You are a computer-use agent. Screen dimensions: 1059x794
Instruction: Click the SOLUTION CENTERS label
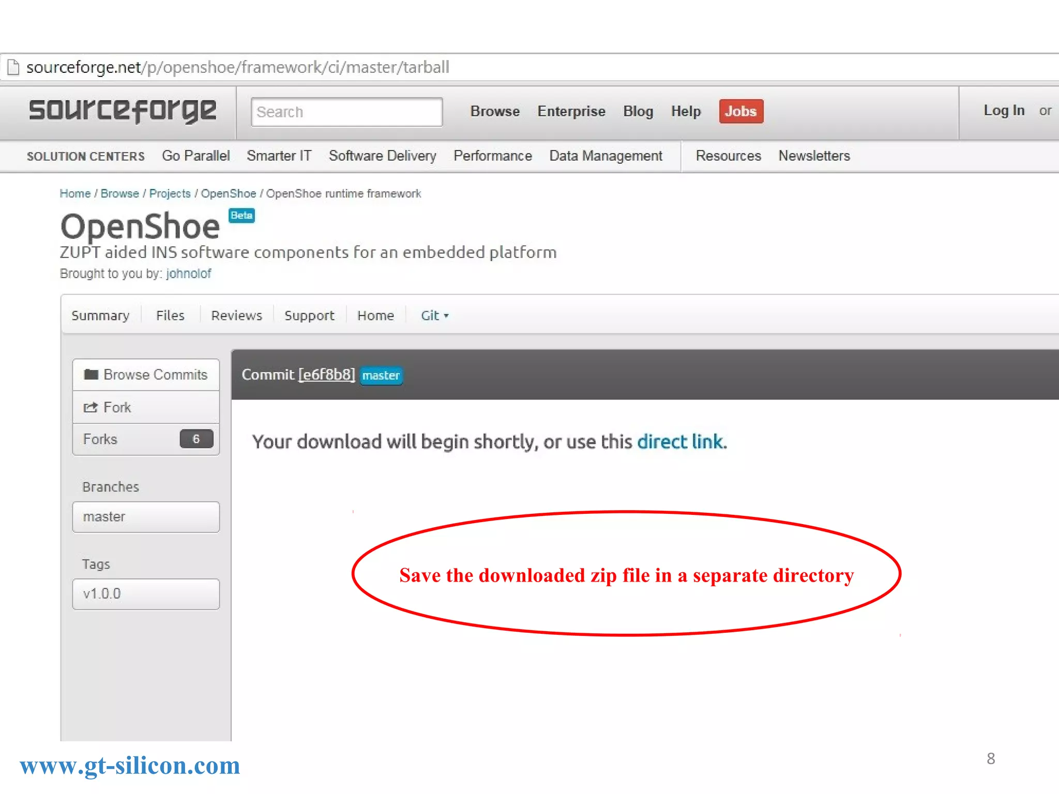(86, 156)
